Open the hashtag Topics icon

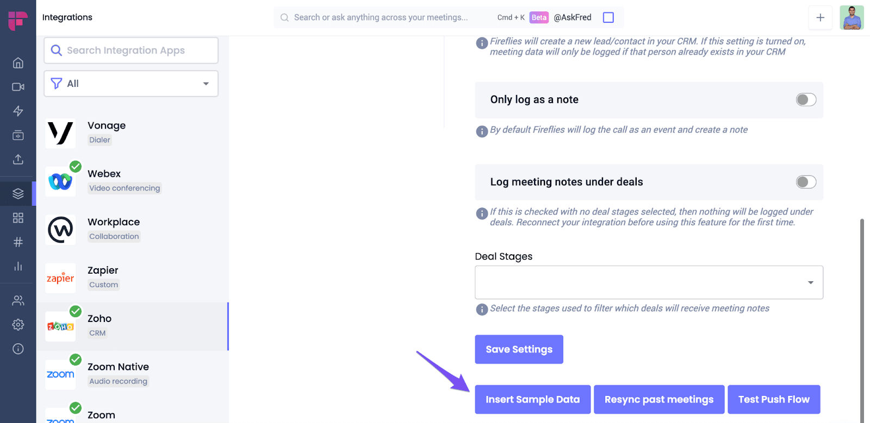point(18,242)
